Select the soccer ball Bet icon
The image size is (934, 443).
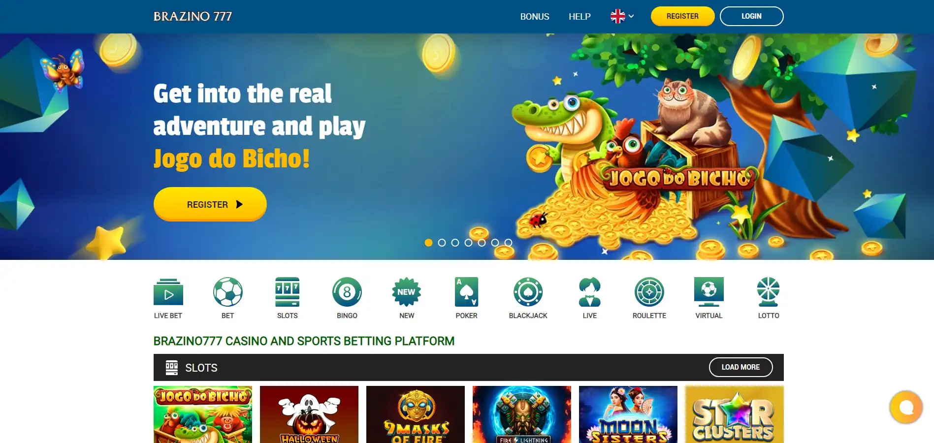point(227,292)
